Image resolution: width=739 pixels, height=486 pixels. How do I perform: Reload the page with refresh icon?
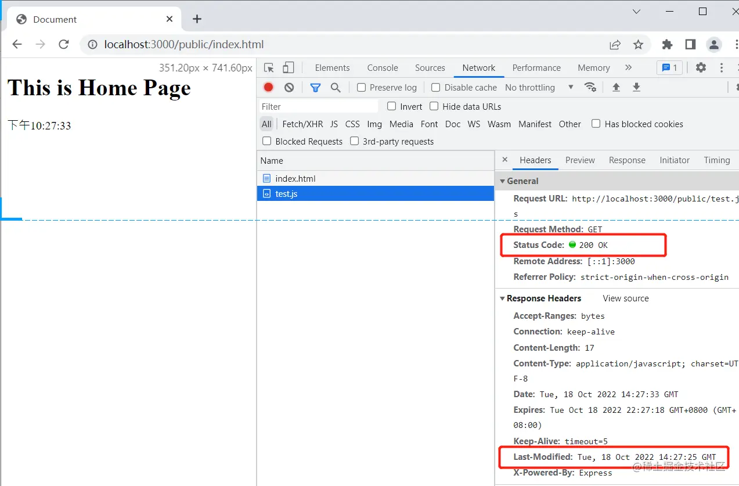click(x=64, y=45)
